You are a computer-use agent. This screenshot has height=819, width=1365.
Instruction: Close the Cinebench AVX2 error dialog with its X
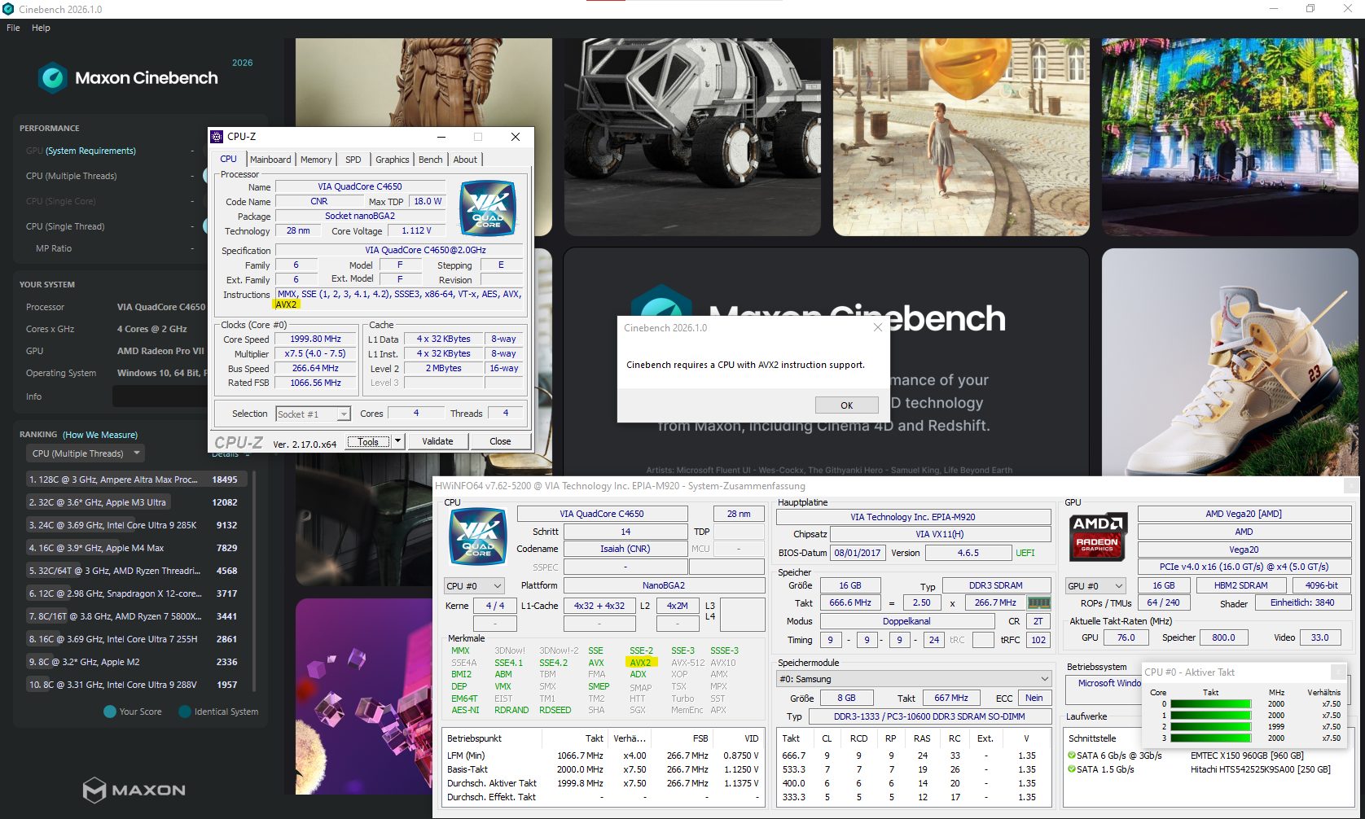tap(877, 327)
